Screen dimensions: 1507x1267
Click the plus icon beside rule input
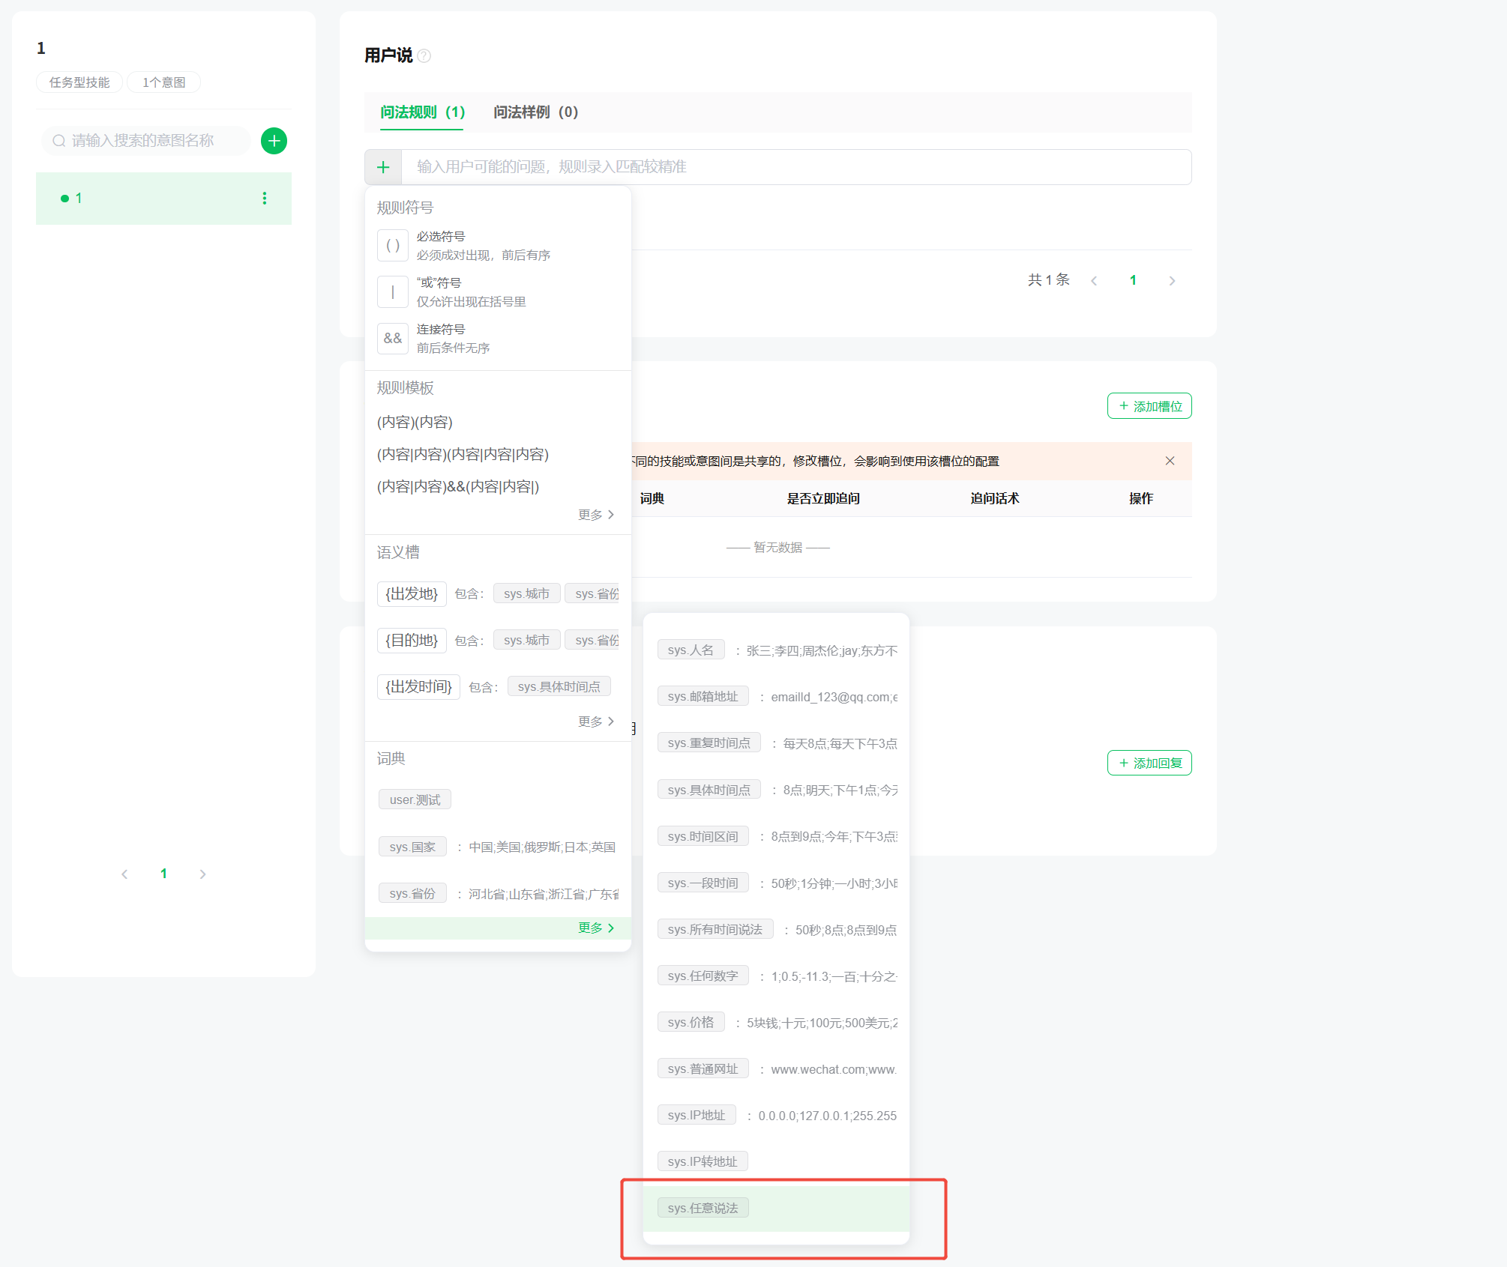point(383,167)
